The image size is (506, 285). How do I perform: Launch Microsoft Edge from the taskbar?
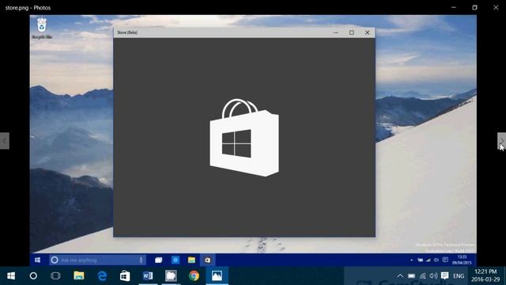pos(102,276)
